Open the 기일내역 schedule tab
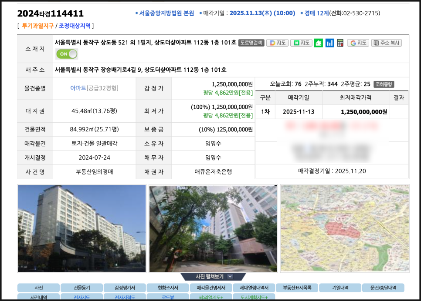The width and height of the screenshot is (421, 301). click(x=340, y=288)
